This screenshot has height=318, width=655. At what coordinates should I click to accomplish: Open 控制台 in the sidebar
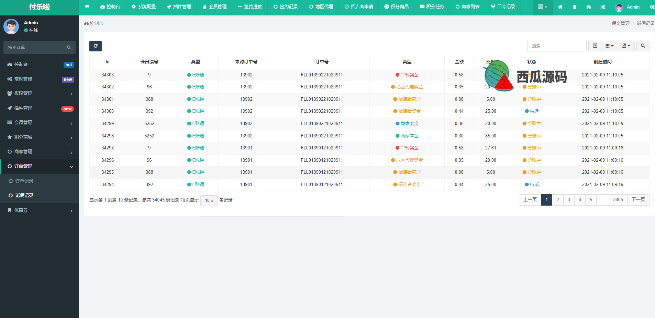pyautogui.click(x=40, y=64)
